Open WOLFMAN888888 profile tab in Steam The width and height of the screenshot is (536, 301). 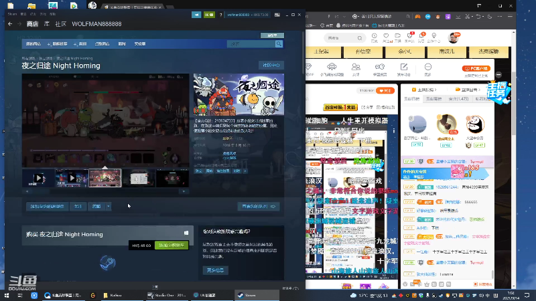click(96, 24)
